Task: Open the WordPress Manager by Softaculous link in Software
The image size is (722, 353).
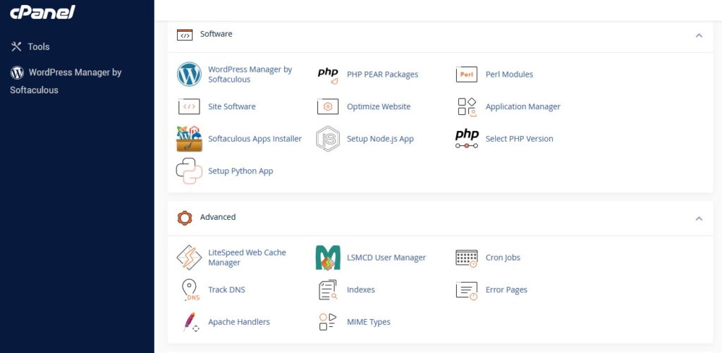Action: tap(250, 74)
